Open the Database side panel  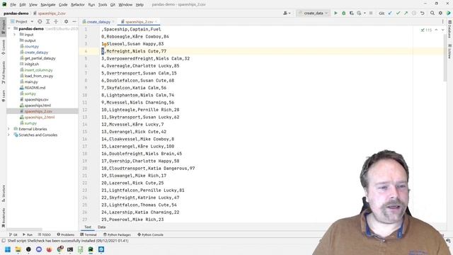click(x=450, y=29)
